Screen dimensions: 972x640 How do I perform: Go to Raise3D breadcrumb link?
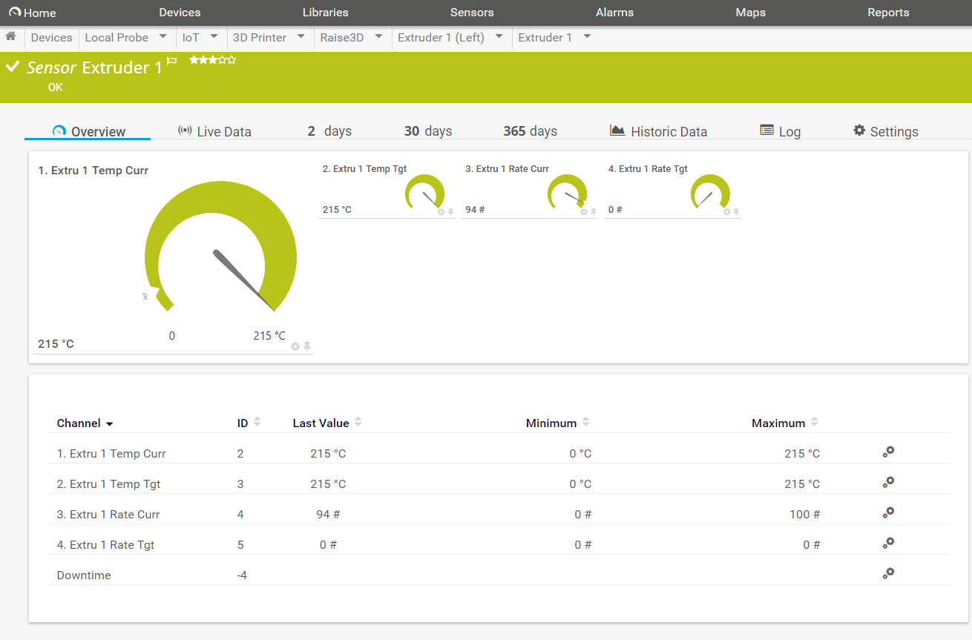click(x=342, y=37)
